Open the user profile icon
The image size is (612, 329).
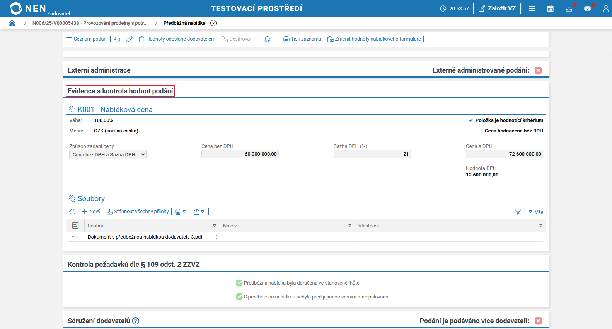click(x=605, y=8)
